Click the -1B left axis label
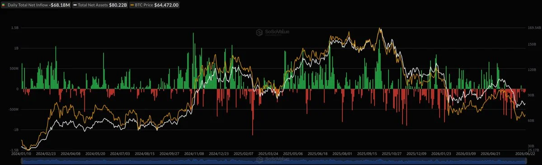The image size is (542, 165). pyautogui.click(x=16, y=130)
